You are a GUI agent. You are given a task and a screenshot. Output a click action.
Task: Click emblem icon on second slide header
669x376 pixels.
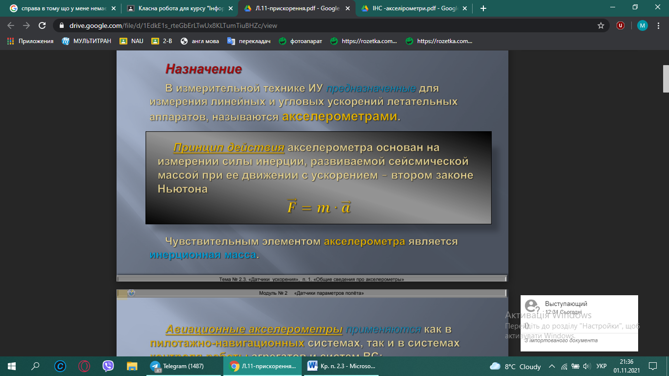131,293
